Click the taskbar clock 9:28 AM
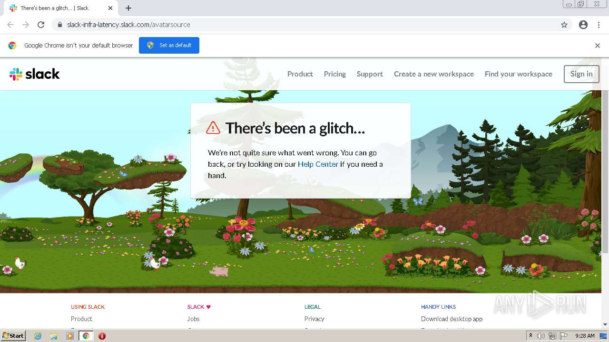The width and height of the screenshot is (609, 342). click(585, 336)
